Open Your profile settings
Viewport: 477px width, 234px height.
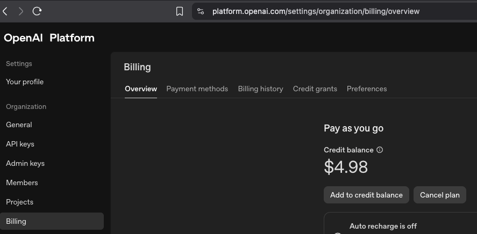pos(25,82)
